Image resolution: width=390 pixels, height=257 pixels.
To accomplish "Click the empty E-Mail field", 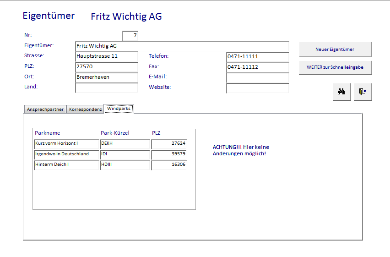I will tap(257, 77).
